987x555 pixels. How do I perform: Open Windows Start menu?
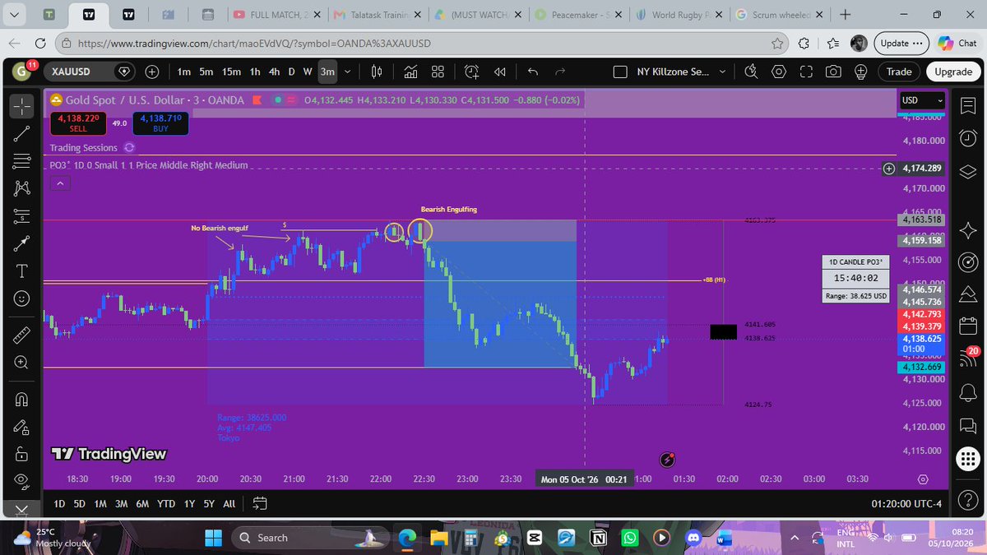click(212, 538)
